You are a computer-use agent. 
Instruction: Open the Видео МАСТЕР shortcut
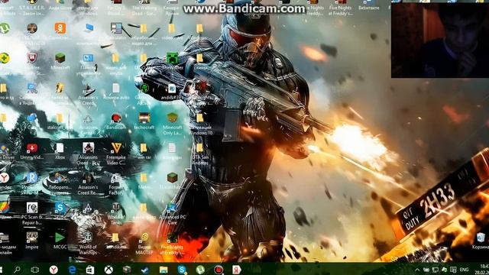click(144, 243)
